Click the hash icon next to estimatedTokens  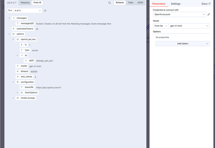pos(13,28)
